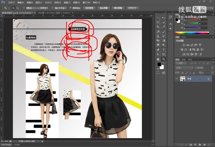Uncheck the 细微缩放 checkbox
Viewport: 215px width, 147px height.
pos(71,8)
